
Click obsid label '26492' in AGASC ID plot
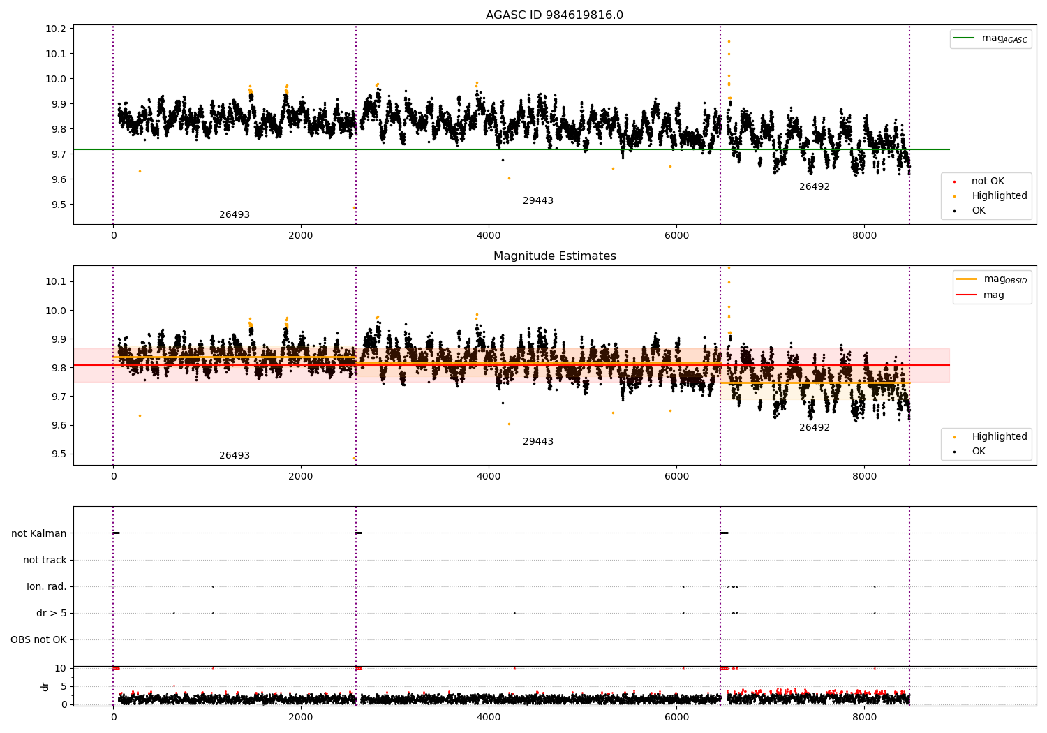pos(815,187)
